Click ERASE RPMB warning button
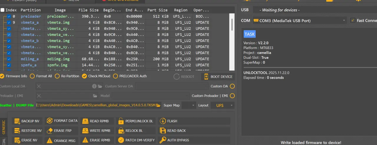This screenshot has height=145, width=377. point(97,140)
